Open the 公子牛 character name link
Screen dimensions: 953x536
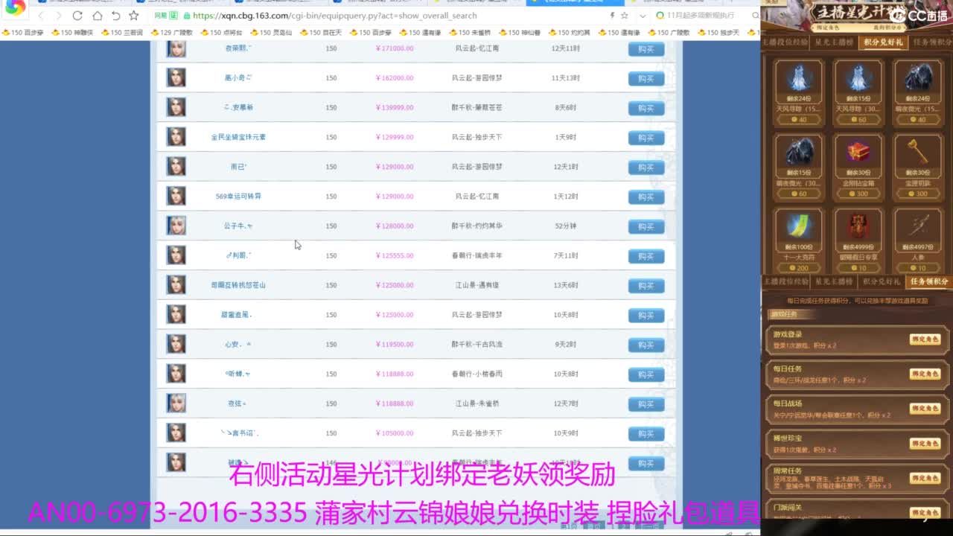235,226
